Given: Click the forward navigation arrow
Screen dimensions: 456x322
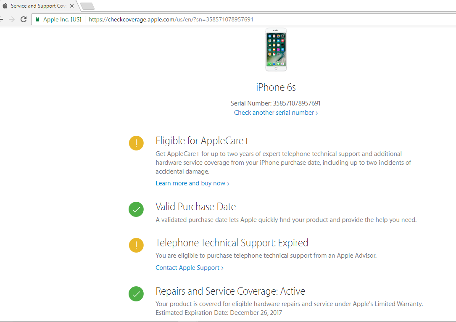Looking at the screenshot, I should pyautogui.click(x=12, y=19).
